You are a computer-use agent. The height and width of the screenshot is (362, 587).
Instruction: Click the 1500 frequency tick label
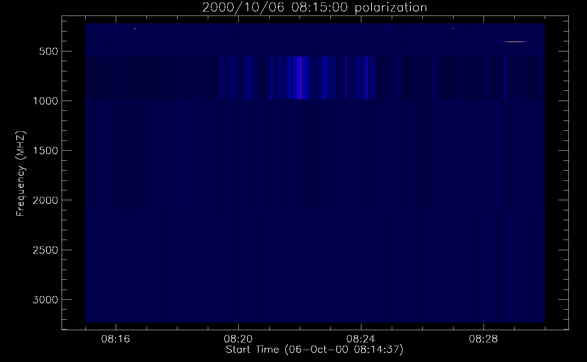pyautogui.click(x=45, y=151)
